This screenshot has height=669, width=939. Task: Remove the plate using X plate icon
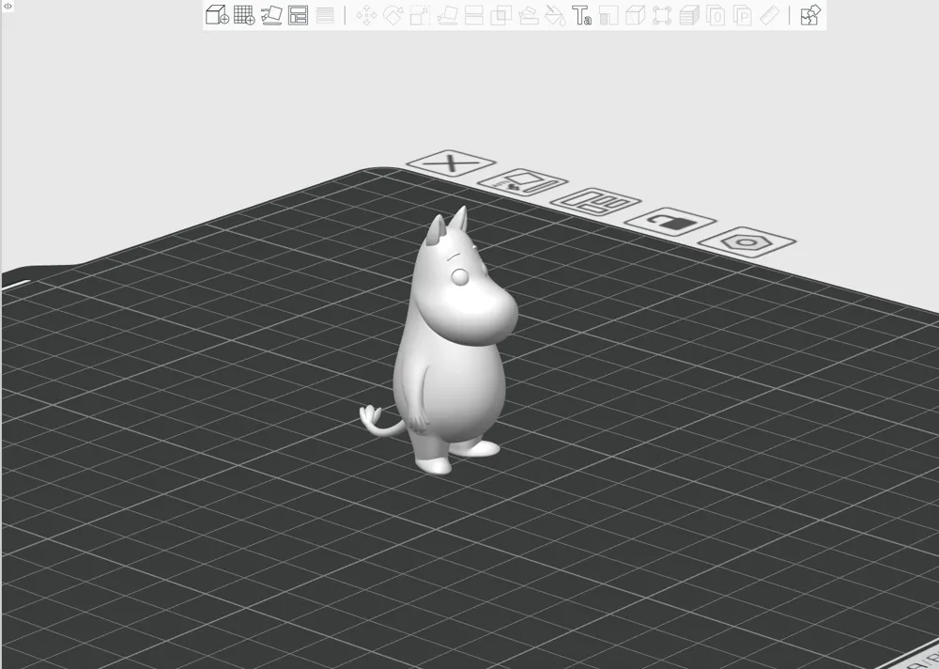pyautogui.click(x=451, y=163)
